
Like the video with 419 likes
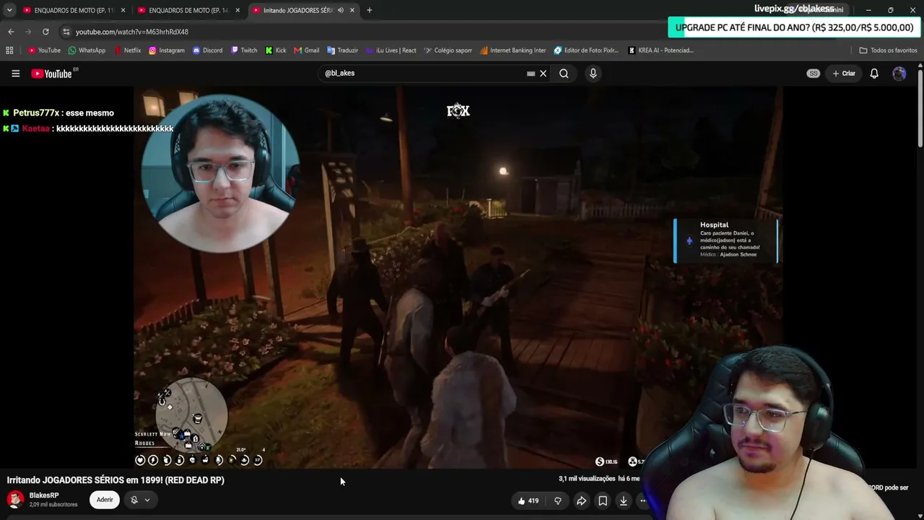pos(528,500)
